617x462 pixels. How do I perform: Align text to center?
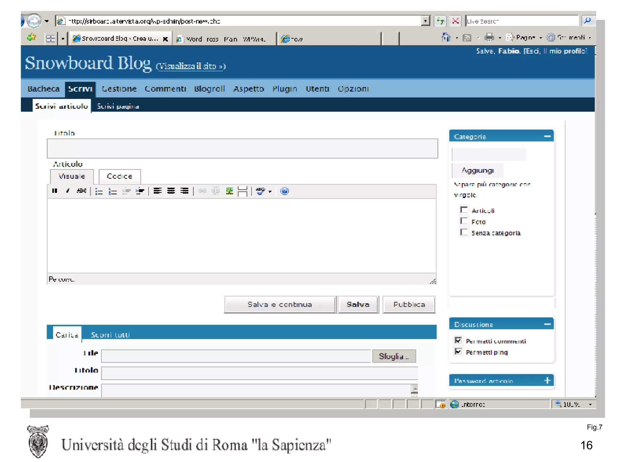171,191
